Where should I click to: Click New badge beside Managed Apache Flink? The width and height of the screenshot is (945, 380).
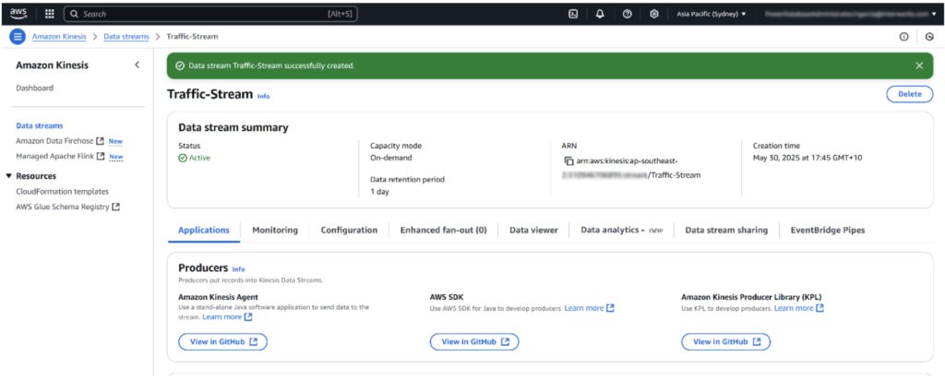point(115,157)
